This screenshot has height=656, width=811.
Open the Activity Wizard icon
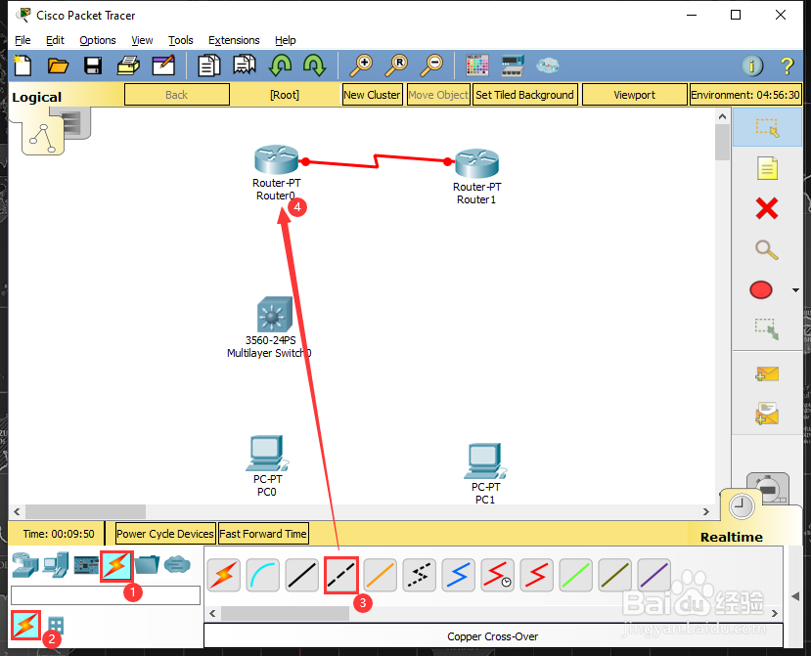(x=163, y=66)
